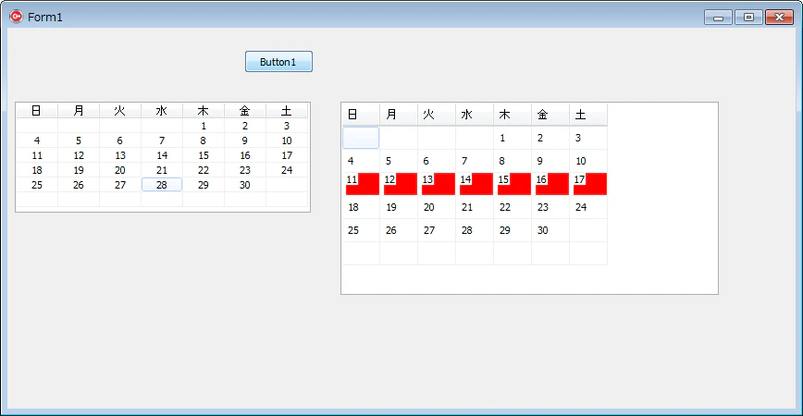Select day 21 in the larger calendar
803x416 pixels.
tap(475, 207)
